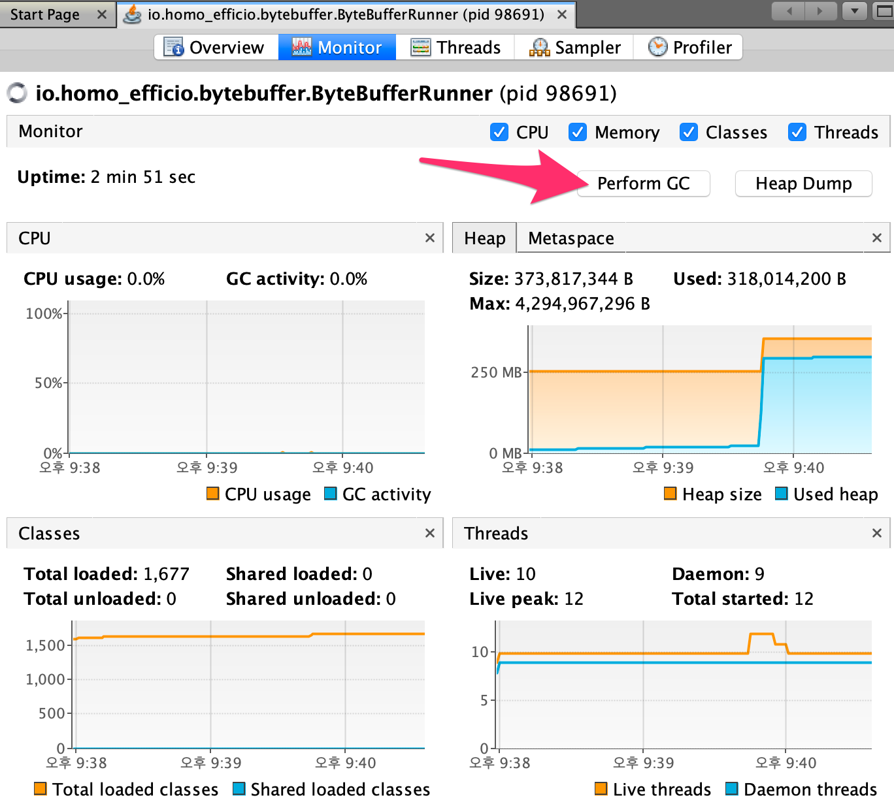This screenshot has width=894, height=806.
Task: Click the GC activity blue legend swatch
Action: click(x=331, y=493)
